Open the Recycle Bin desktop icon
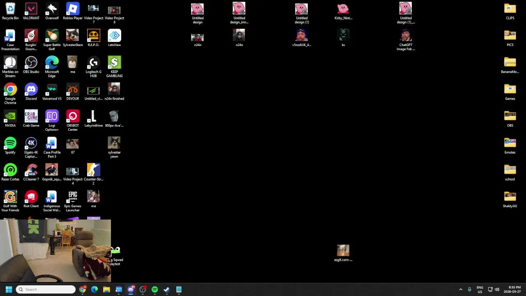Screen dimensions: 526x296 [10, 12]
